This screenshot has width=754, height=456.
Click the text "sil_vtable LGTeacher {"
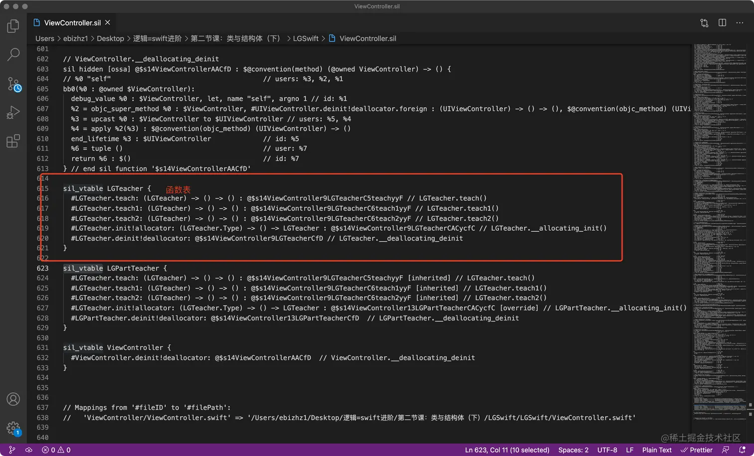pyautogui.click(x=107, y=188)
